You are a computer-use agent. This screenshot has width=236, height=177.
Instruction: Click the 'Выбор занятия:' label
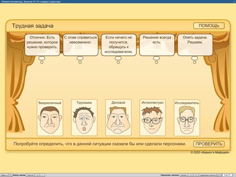pyautogui.click(x=19, y=175)
